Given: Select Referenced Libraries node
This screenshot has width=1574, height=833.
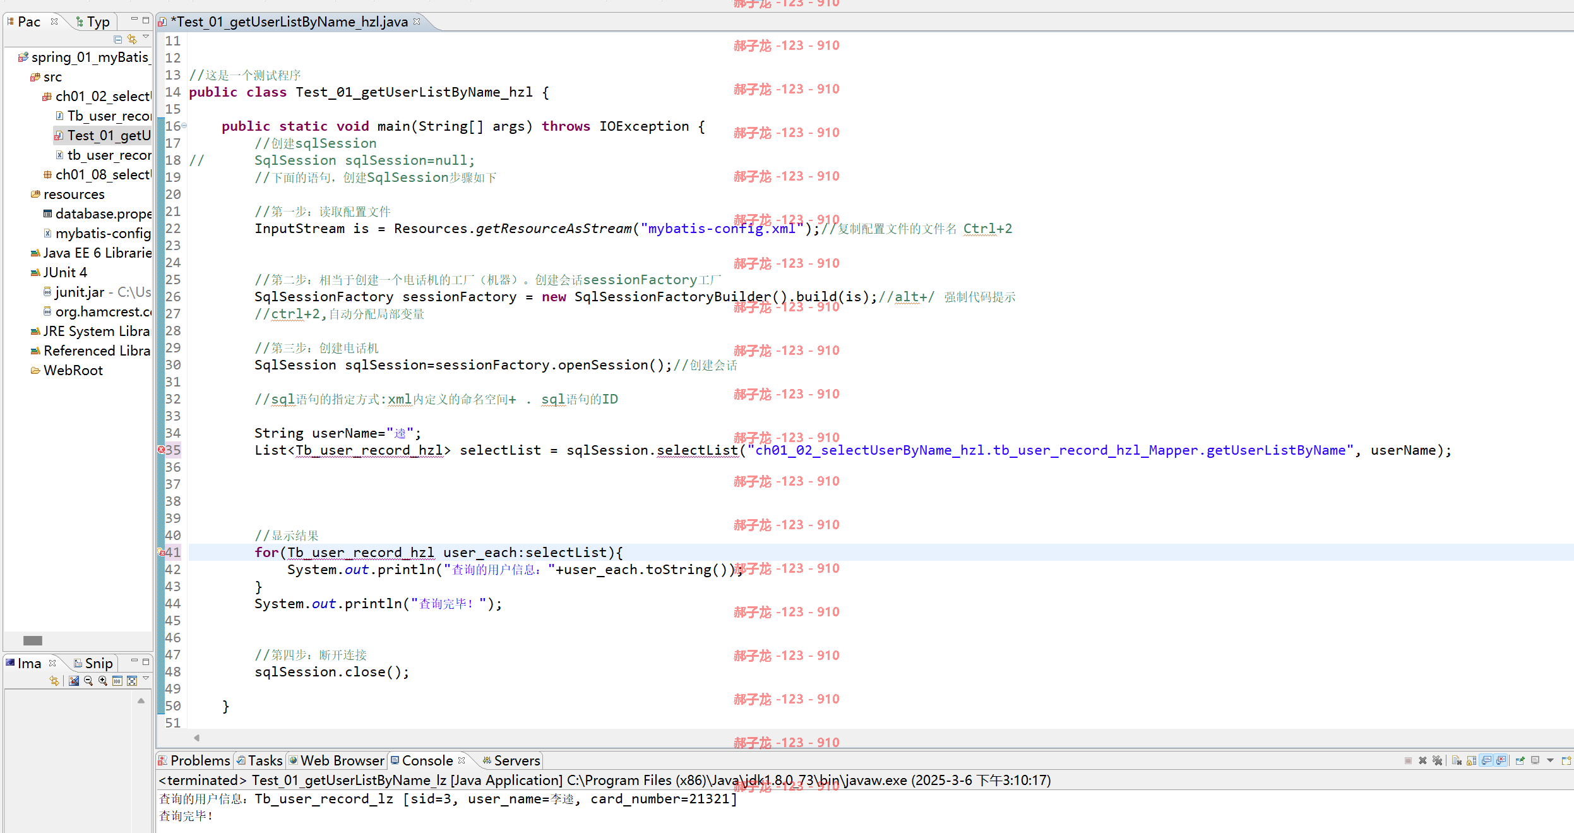Looking at the screenshot, I should pos(90,351).
